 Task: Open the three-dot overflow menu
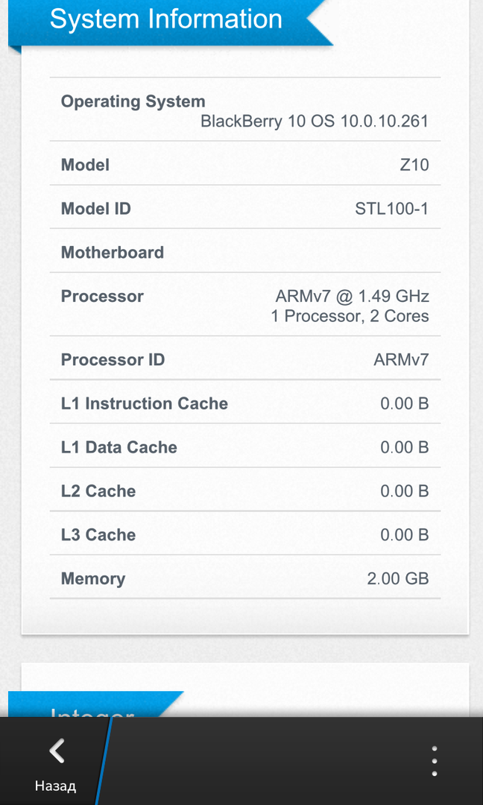point(434,761)
